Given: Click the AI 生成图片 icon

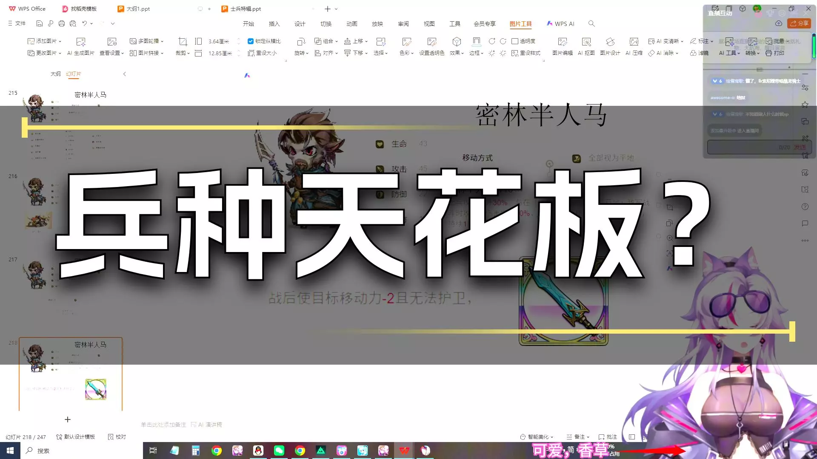Looking at the screenshot, I should pyautogui.click(x=80, y=42).
